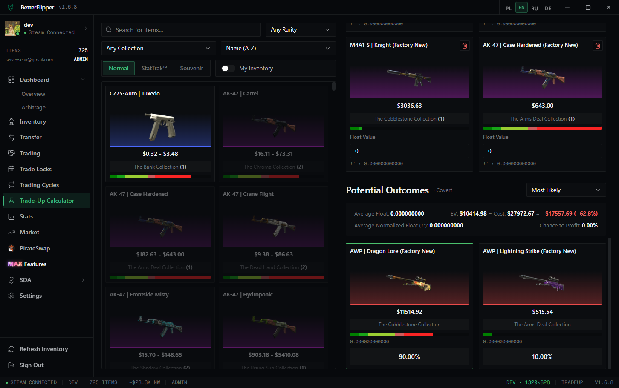Open the dev user avatar
This screenshot has width=619, height=388.
pos(12,29)
